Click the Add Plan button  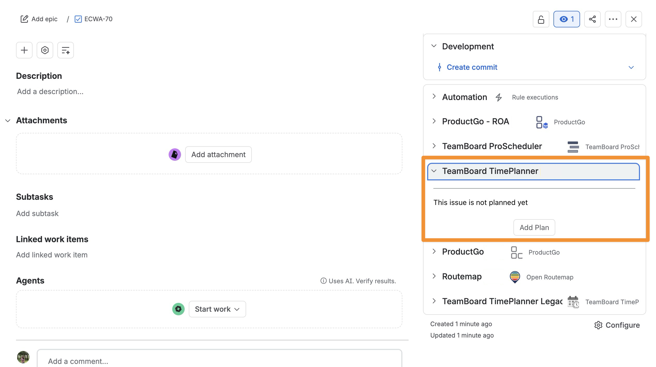(534, 227)
